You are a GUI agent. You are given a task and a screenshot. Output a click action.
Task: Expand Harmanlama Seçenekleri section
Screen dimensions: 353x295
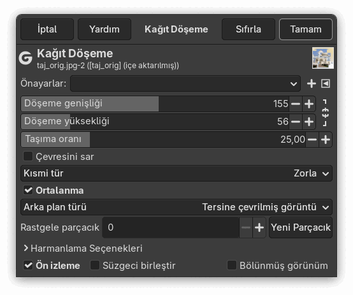click(x=83, y=248)
